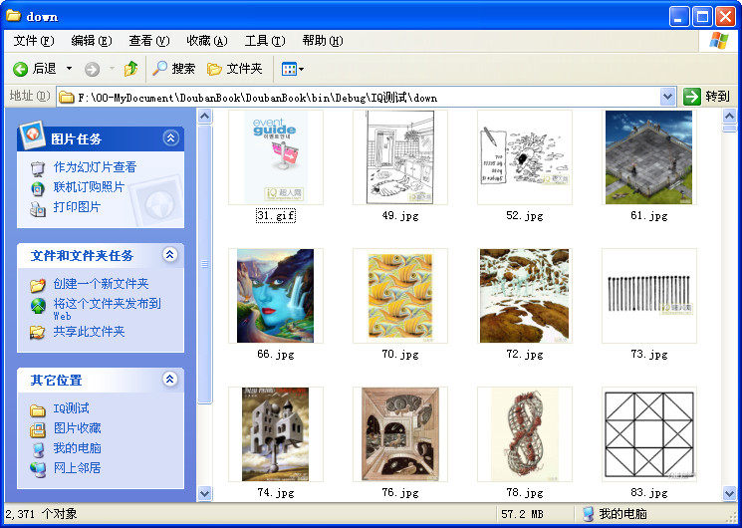This screenshot has width=742, height=528.
Task: Select the 76.jpg thumbnail
Action: coord(400,433)
